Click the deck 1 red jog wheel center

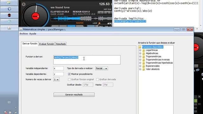coord(36,16)
